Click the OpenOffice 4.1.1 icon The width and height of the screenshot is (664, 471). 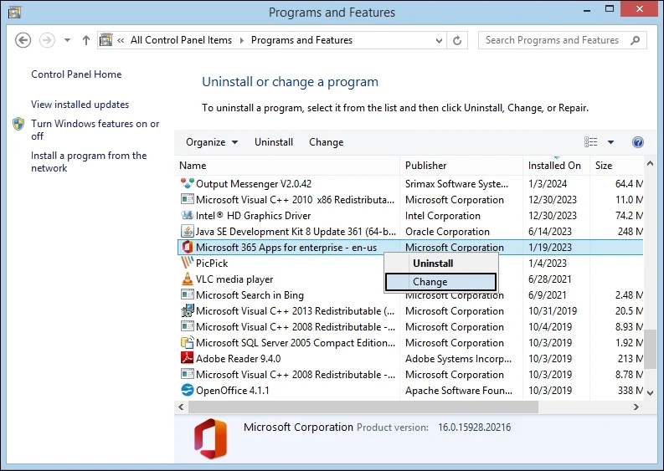coord(188,390)
